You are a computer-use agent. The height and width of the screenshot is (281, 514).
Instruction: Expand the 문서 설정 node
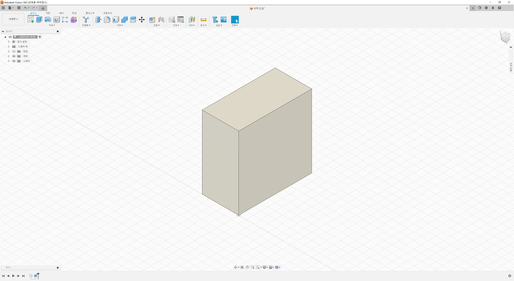click(9, 42)
